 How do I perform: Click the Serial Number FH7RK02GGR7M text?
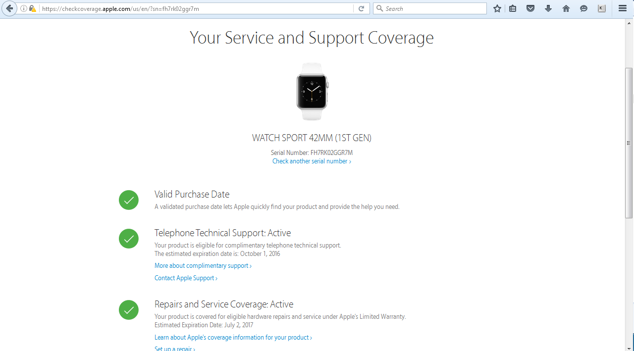pyautogui.click(x=312, y=153)
